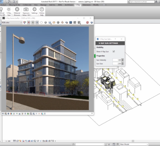Screen dimensions: 160x146
Task: Switch to the Collaborate ribbon tab
Action: point(27,5)
